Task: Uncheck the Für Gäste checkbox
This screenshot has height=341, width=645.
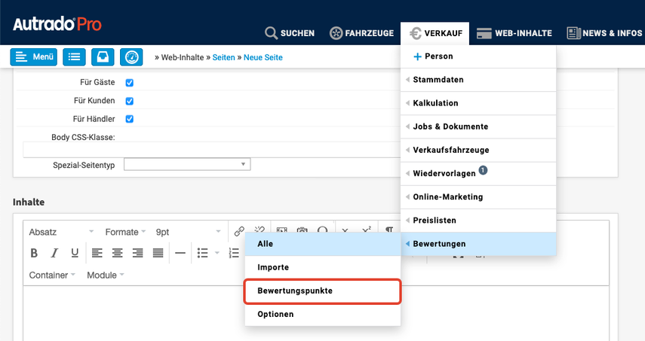Action: (130, 83)
